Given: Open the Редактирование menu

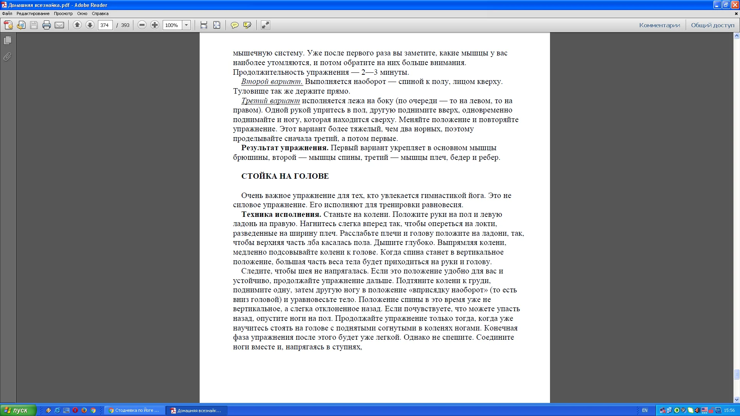Looking at the screenshot, I should click(33, 13).
